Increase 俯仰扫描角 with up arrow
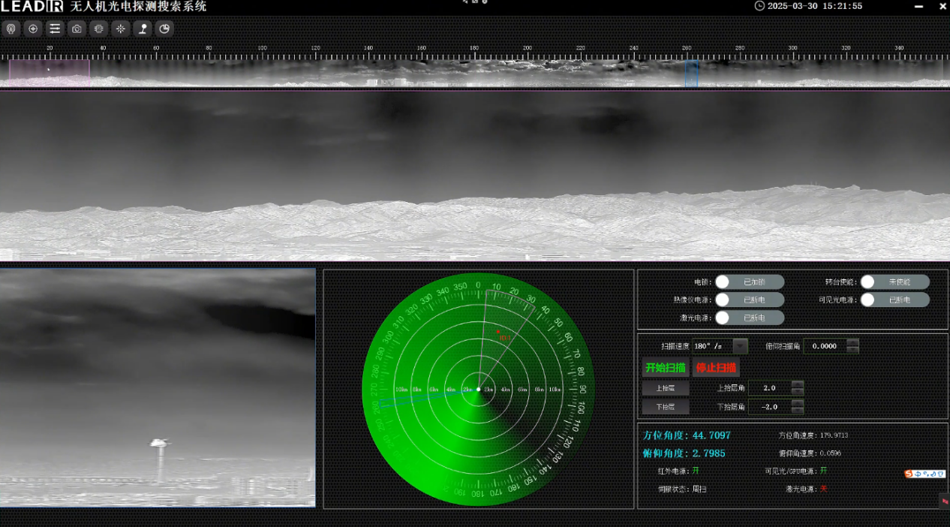The width and height of the screenshot is (950, 527). tap(852, 342)
